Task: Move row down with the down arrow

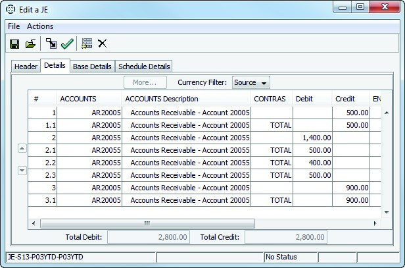Action: click(x=22, y=170)
